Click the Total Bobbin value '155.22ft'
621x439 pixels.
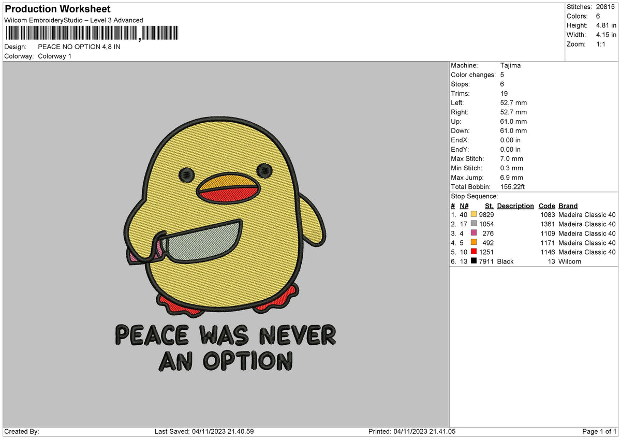pos(513,186)
